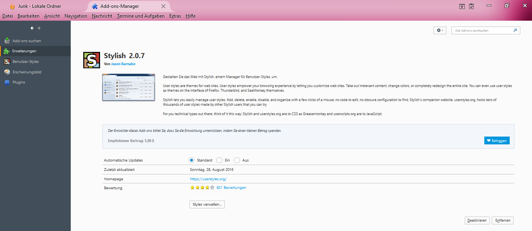Open Plugins category

[35, 82]
